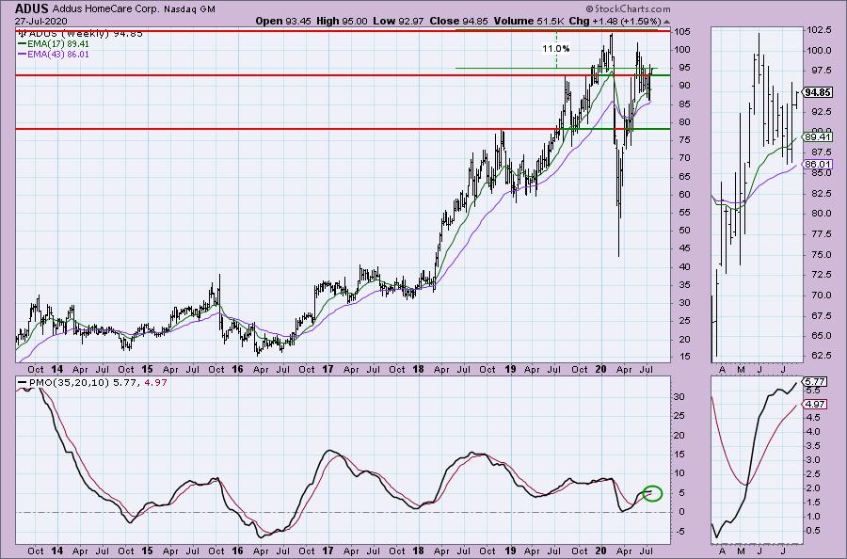Click the 94.85 price tag on the zoom panel

(817, 92)
